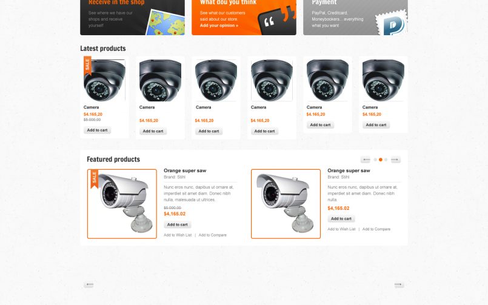The width and height of the screenshot is (488, 305).
Task: Open the second featured bullet camera image
Action: 286,204
